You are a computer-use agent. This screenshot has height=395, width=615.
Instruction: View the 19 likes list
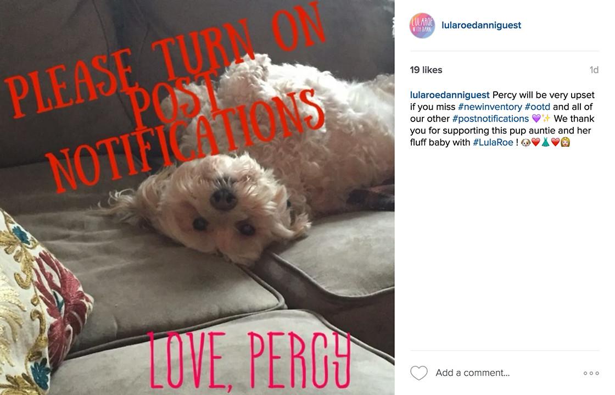[426, 70]
